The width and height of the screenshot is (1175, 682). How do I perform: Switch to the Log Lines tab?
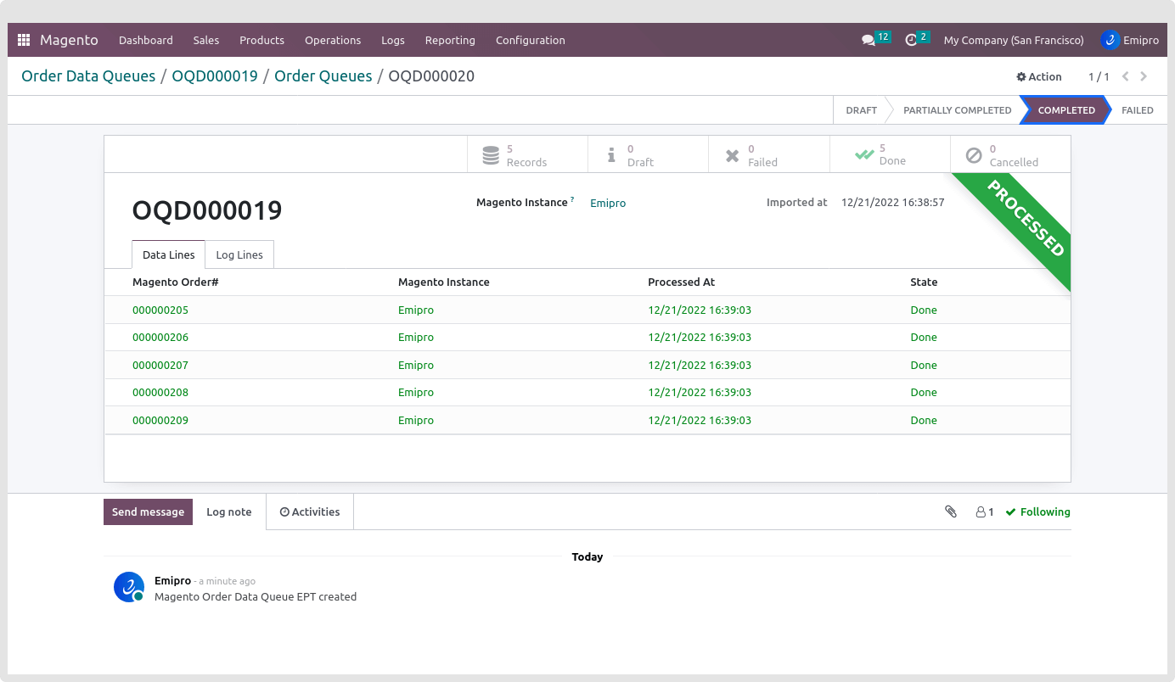(x=239, y=254)
